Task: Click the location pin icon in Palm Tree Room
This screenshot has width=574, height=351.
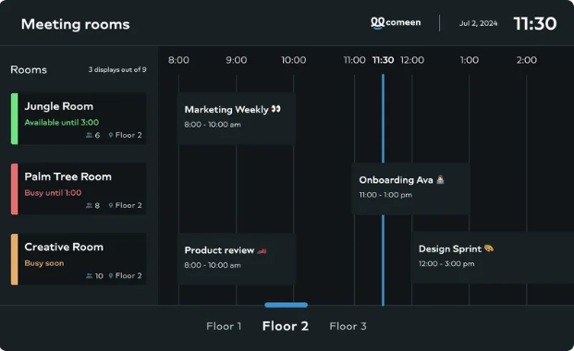Action: click(111, 205)
